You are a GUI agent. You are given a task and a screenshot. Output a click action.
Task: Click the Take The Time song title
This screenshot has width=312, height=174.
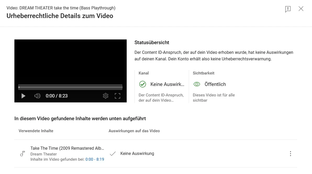[67, 148]
